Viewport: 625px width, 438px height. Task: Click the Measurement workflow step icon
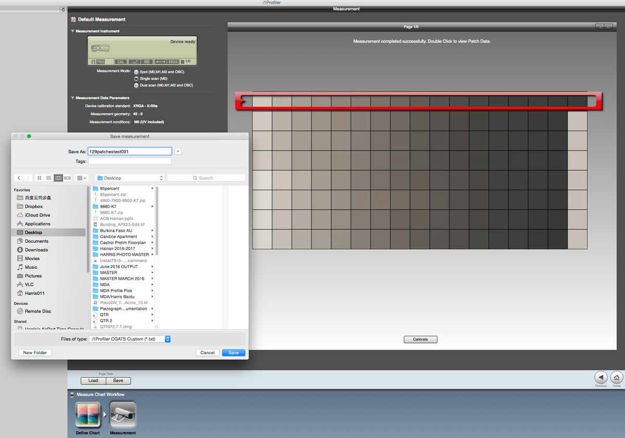(123, 415)
